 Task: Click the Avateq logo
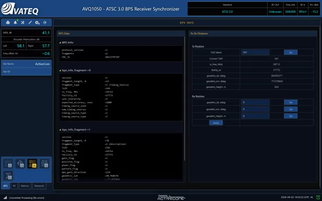[20, 9]
